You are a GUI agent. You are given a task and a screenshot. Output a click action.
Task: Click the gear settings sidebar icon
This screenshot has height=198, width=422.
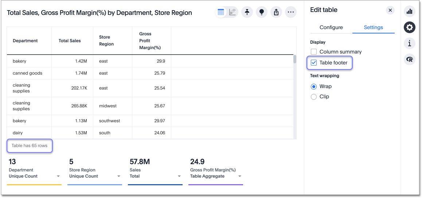tap(410, 27)
